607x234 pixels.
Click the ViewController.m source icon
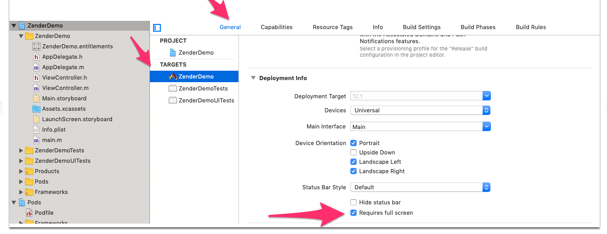(36, 88)
